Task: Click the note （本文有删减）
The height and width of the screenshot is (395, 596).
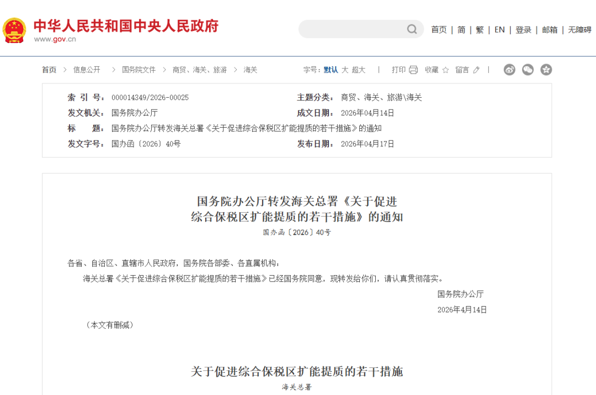Action: coord(110,325)
